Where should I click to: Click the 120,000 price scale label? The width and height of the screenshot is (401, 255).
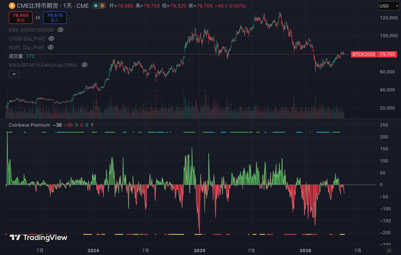pyautogui.click(x=389, y=18)
